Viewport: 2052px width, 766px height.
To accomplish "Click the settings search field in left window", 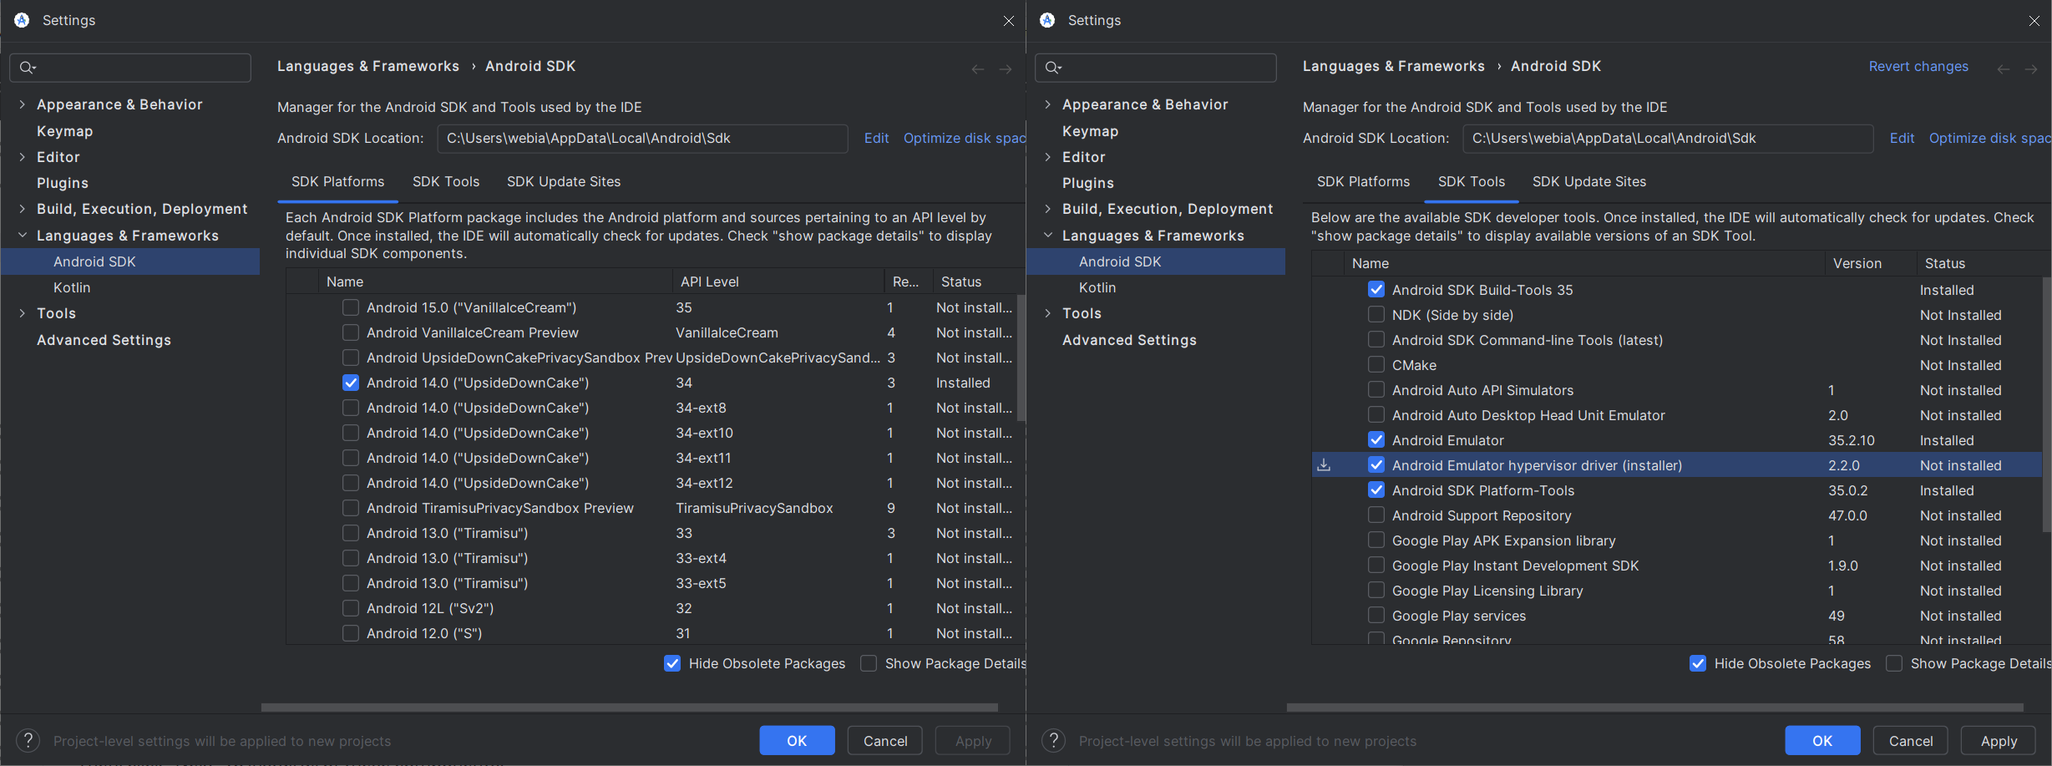I will tap(130, 68).
